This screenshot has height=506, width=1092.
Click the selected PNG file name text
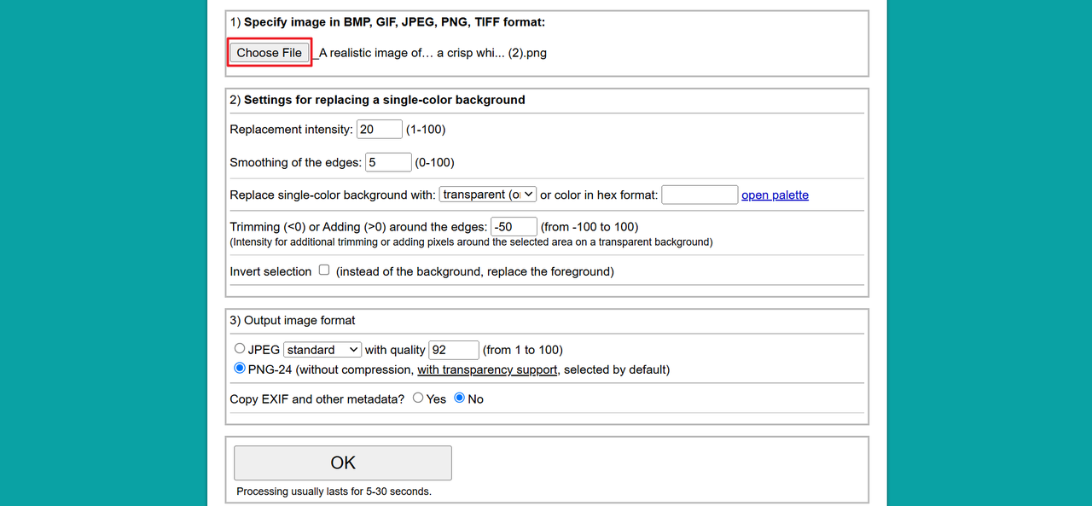point(433,53)
